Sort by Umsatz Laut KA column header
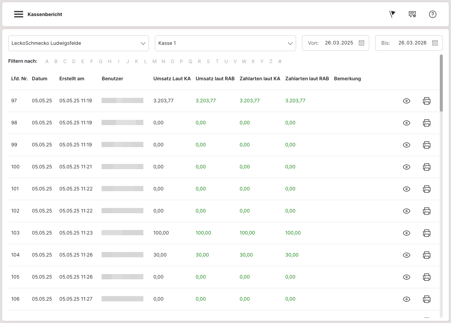 pyautogui.click(x=172, y=79)
